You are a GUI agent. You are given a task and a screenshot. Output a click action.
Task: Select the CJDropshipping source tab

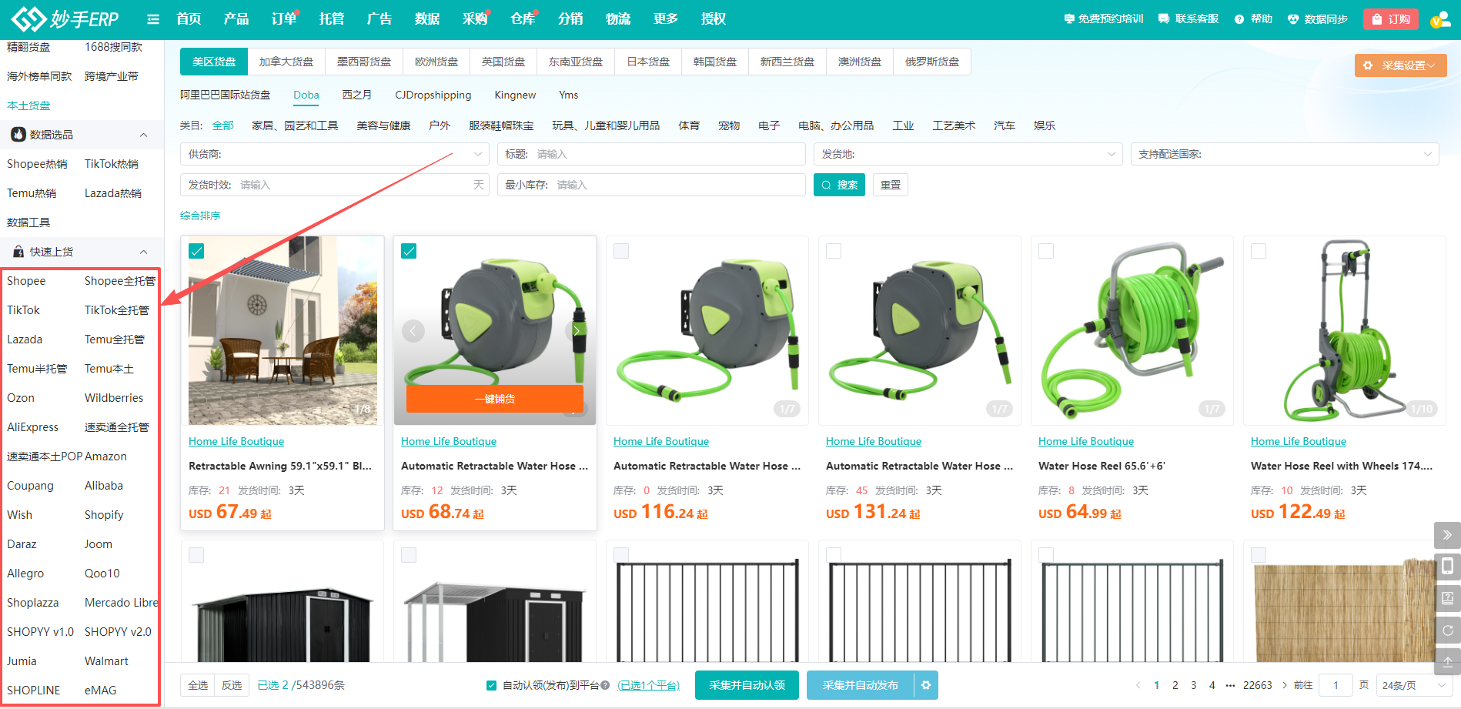(433, 95)
